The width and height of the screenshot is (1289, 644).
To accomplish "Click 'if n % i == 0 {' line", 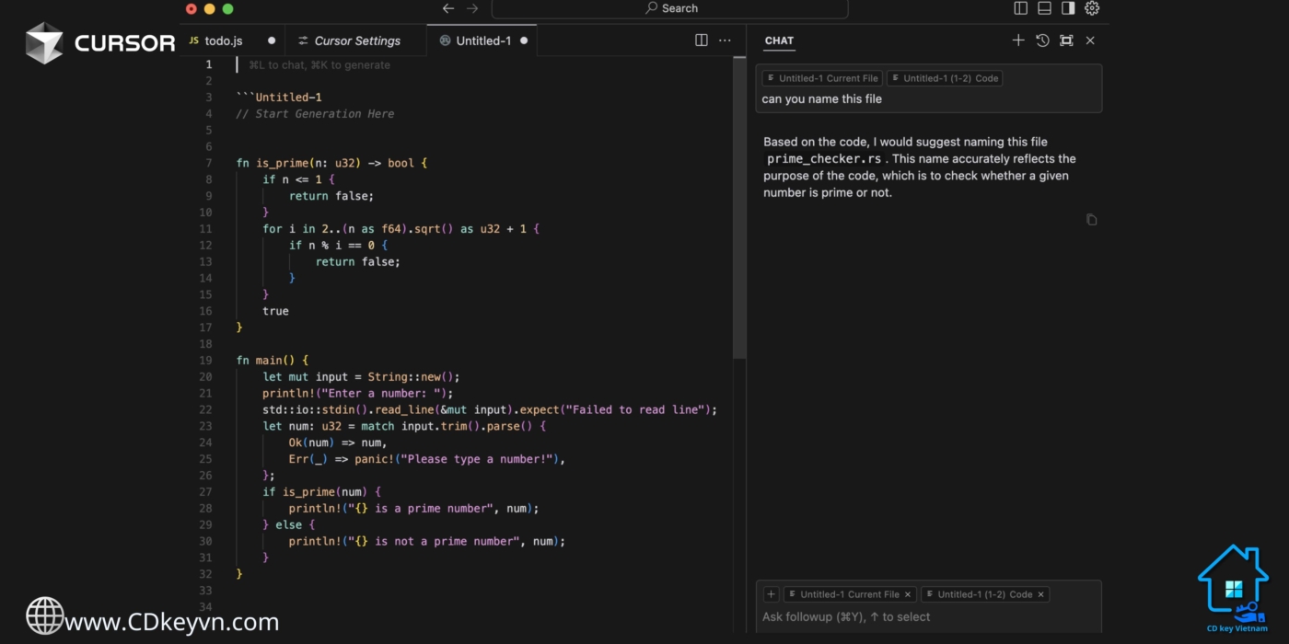I will tap(338, 246).
